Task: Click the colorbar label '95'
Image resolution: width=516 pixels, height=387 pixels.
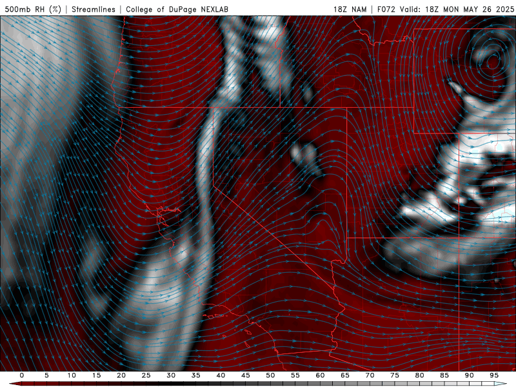Action: 494,375
